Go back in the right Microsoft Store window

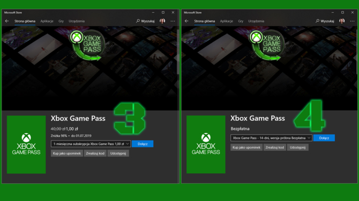[x=186, y=21]
